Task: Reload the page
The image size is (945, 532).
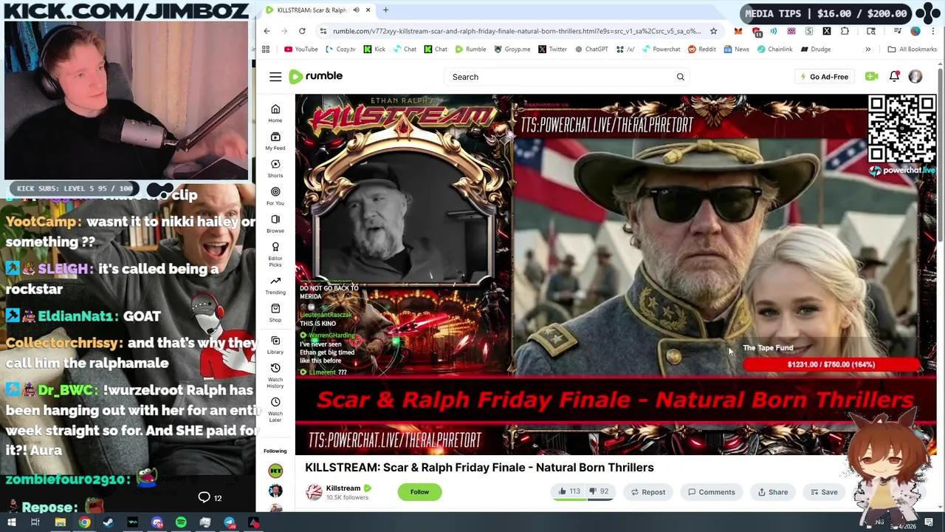Action: pos(302,31)
